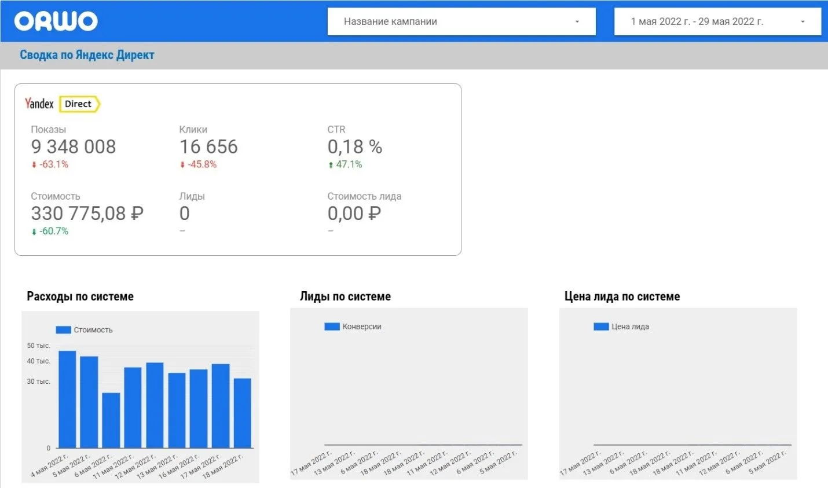This screenshot has width=828, height=488.
Task: Open the Название кампании dropdown
Action: pos(461,21)
